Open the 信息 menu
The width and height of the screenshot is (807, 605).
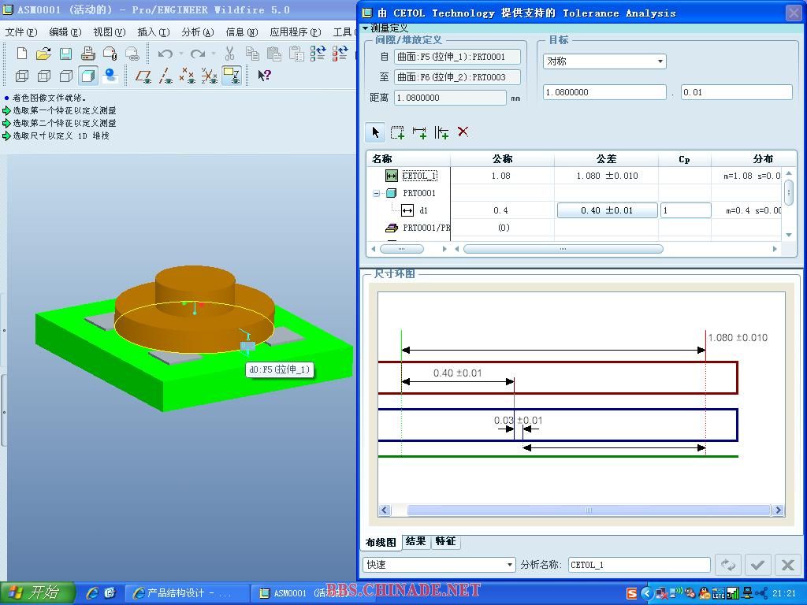pos(242,32)
